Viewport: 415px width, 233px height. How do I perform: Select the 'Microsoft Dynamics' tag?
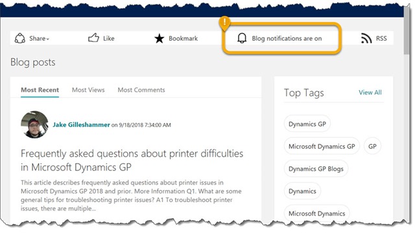click(317, 214)
